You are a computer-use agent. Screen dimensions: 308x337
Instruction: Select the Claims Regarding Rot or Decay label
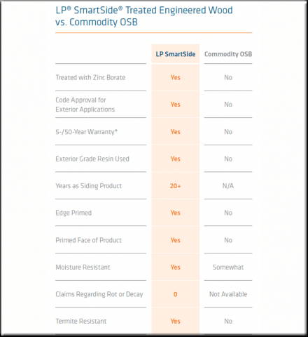[x=99, y=294]
